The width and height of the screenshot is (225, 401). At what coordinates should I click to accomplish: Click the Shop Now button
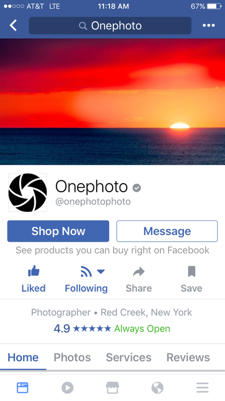coord(58,231)
